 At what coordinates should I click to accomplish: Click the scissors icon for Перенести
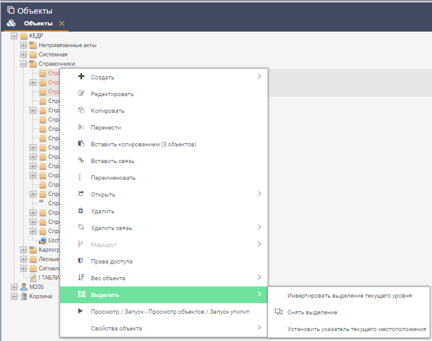(x=81, y=127)
